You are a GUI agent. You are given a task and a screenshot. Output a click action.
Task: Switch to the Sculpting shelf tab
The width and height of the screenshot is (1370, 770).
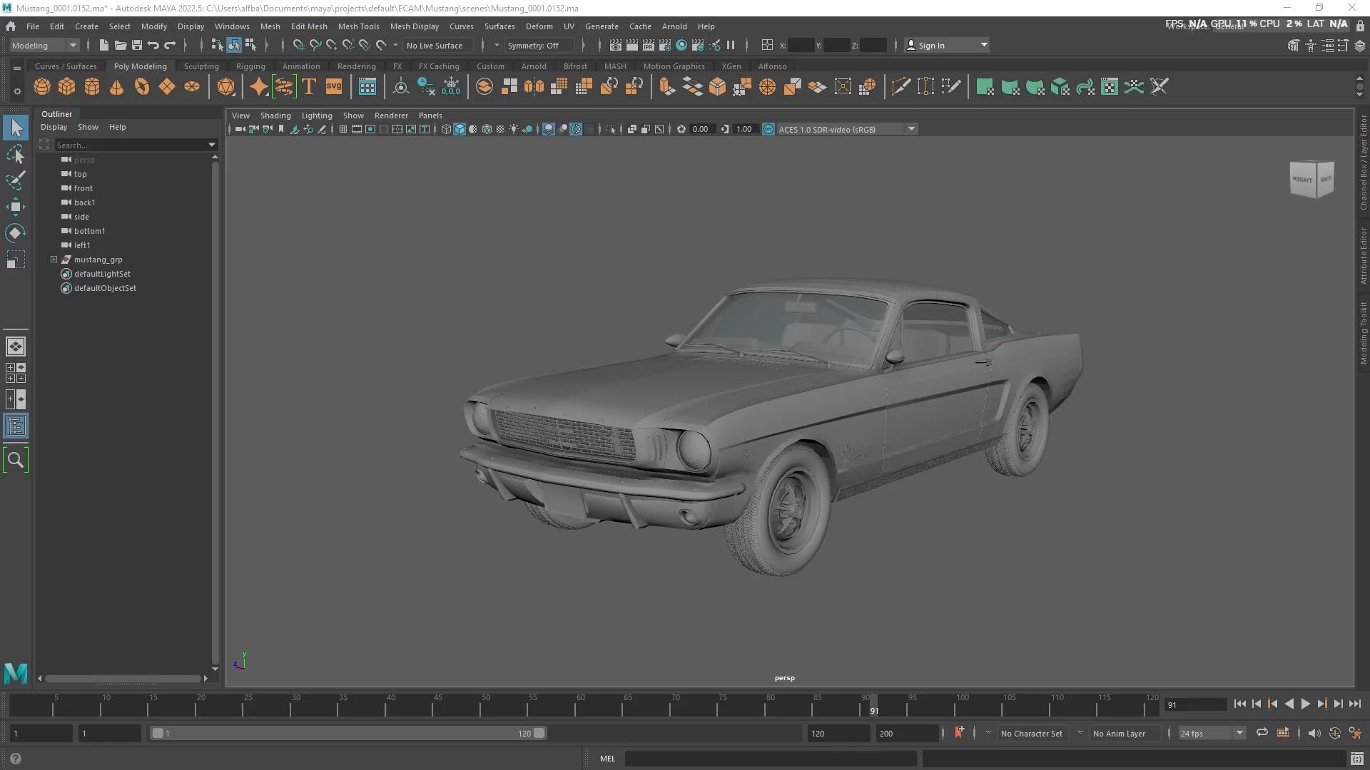pyautogui.click(x=201, y=66)
